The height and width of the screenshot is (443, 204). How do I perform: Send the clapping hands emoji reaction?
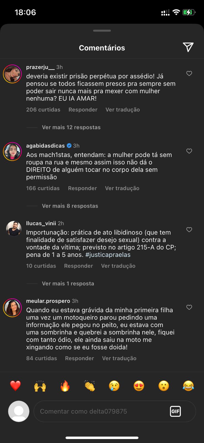point(90,386)
